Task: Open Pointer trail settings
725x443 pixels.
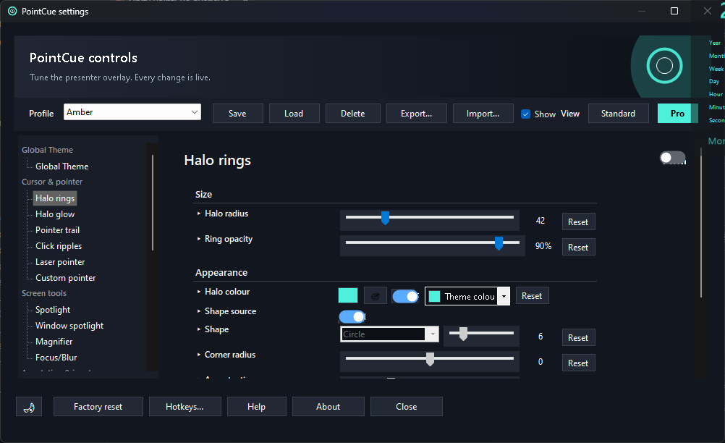Action: [57, 230]
